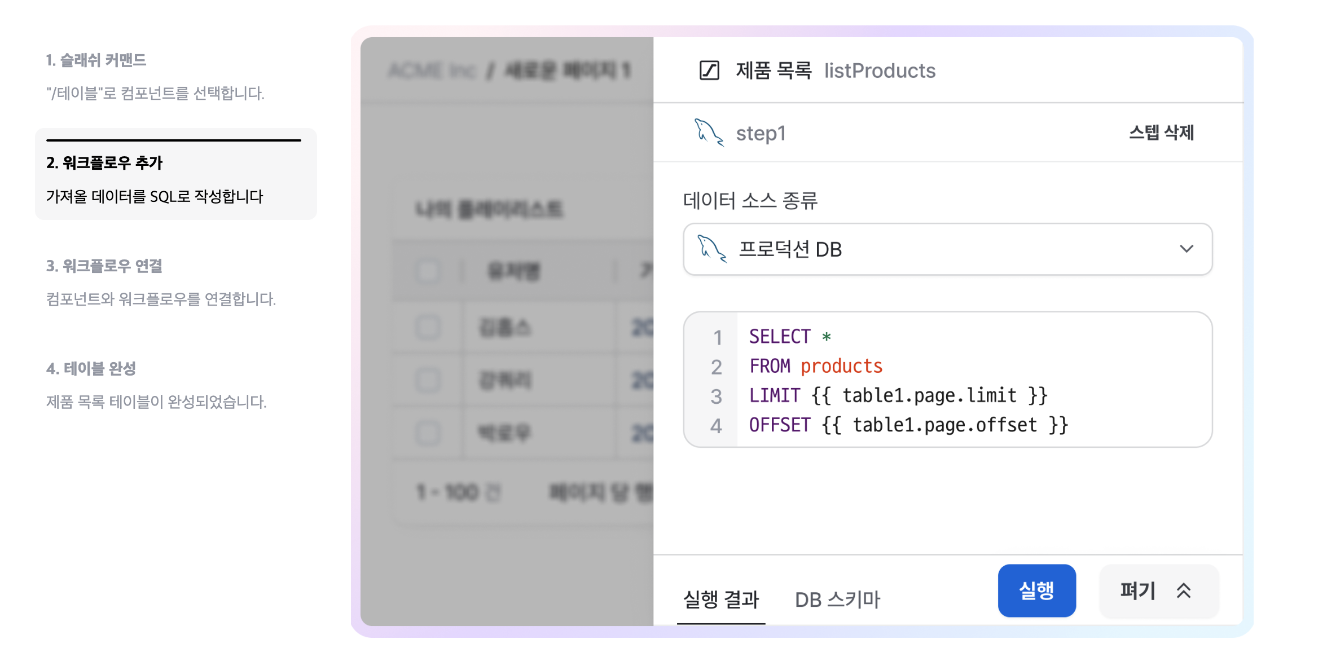Image resolution: width=1327 pixels, height=670 pixels.
Task: Check the first row checkbox in the table
Action: click(x=428, y=327)
